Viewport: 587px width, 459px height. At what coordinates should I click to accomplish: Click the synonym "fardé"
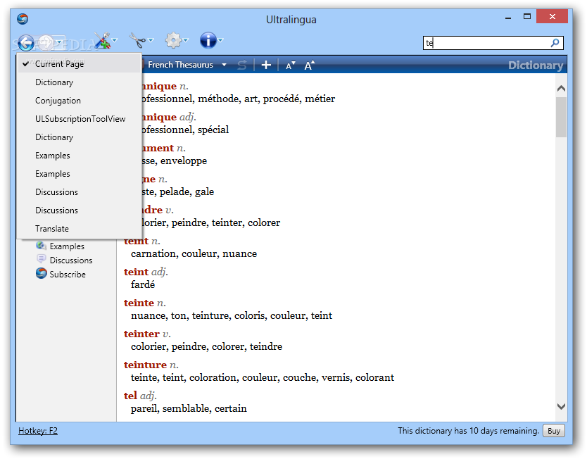pyautogui.click(x=143, y=284)
